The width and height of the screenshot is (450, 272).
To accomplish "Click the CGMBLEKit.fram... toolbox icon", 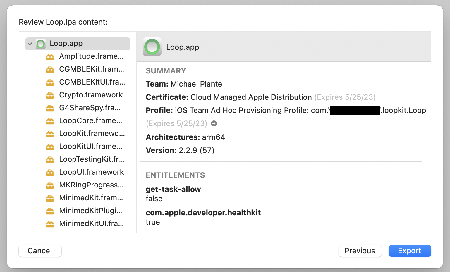I will point(50,69).
